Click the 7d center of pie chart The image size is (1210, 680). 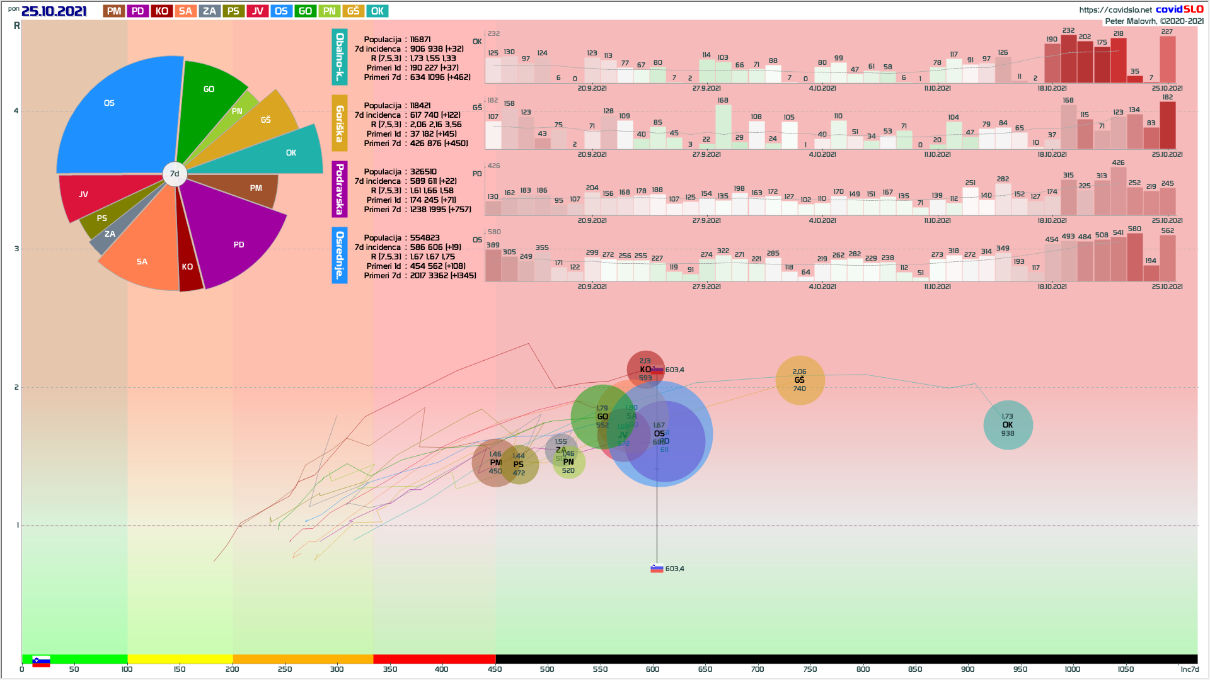(175, 174)
